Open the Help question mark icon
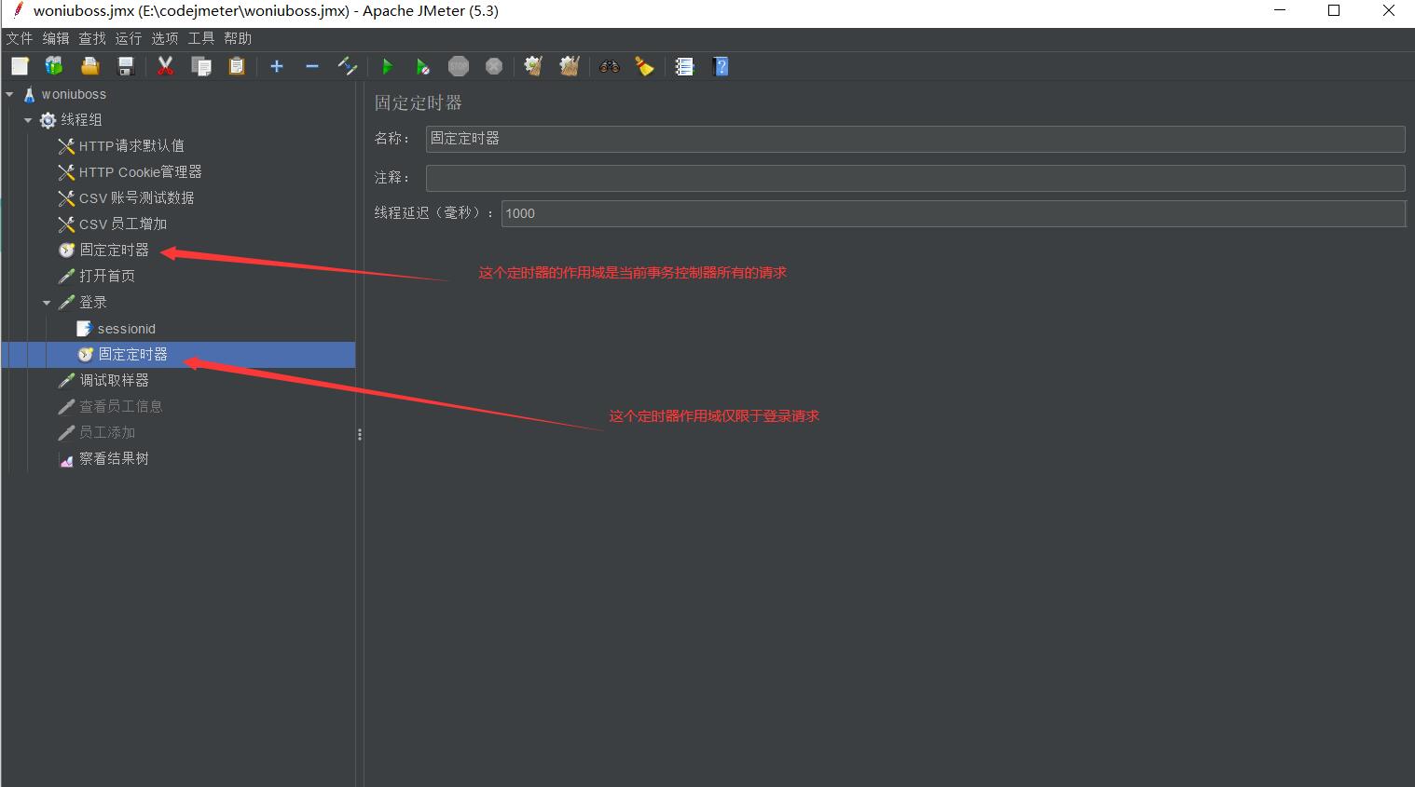The image size is (1415, 787). click(x=720, y=66)
